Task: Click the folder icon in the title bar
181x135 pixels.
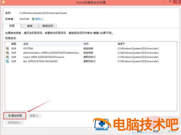Action: (x=4, y=2)
